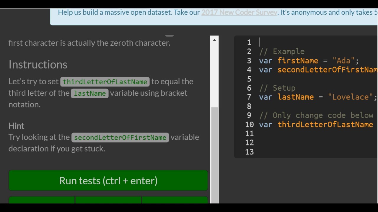The height and width of the screenshot is (212, 378).
Task: Click the // Example comment in editor
Action: point(282,52)
